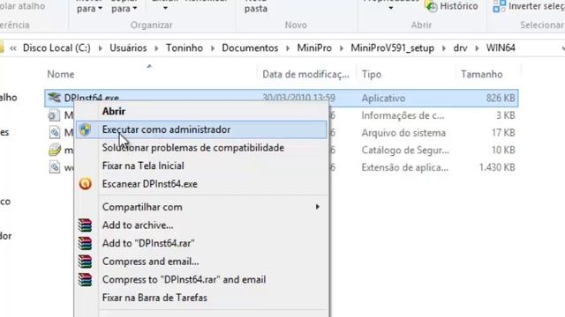Click the administrator shield icon
The image size is (565, 317).
(86, 129)
